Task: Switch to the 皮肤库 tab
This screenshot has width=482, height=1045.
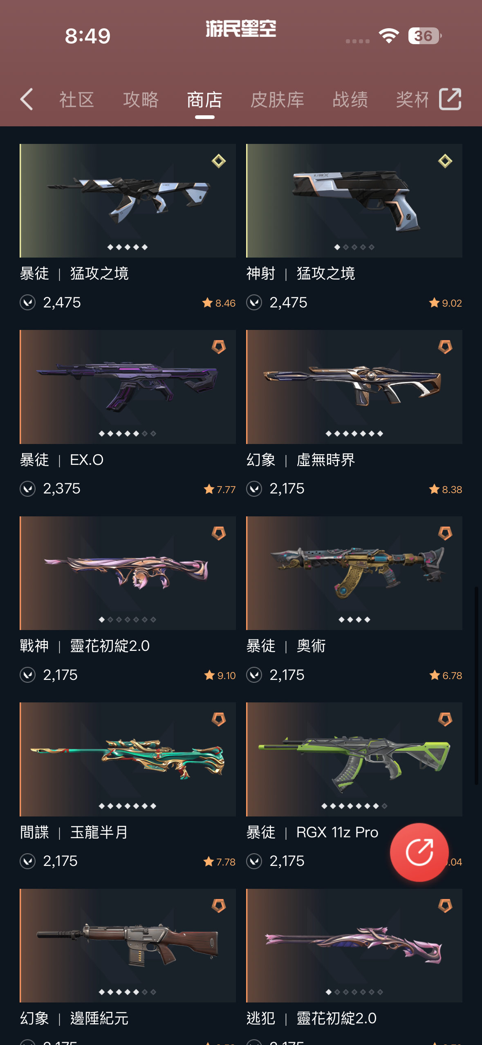Action: (277, 100)
